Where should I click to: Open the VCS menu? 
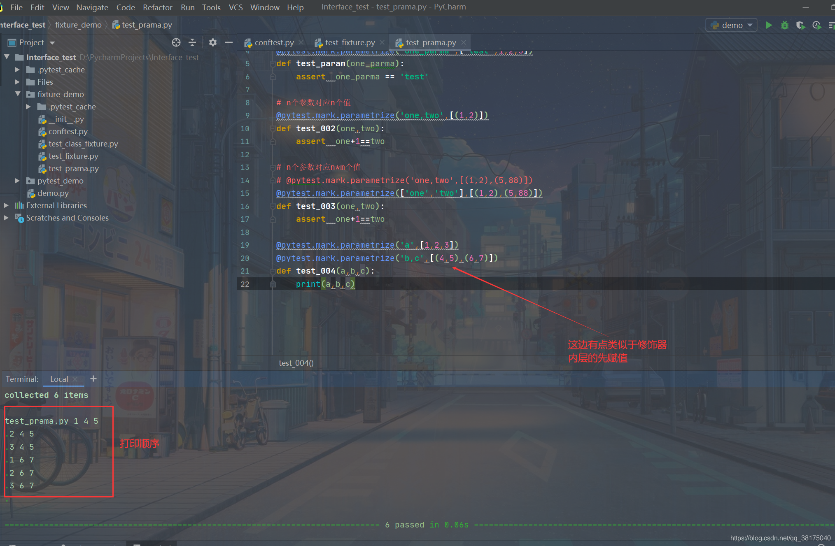(236, 7)
